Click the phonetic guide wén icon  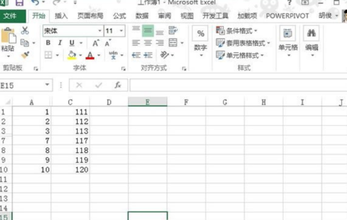click(x=113, y=55)
